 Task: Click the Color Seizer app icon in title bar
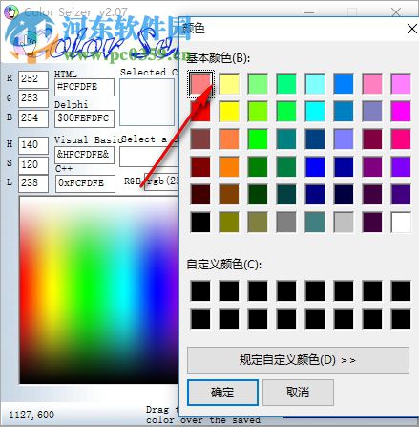[x=11, y=12]
